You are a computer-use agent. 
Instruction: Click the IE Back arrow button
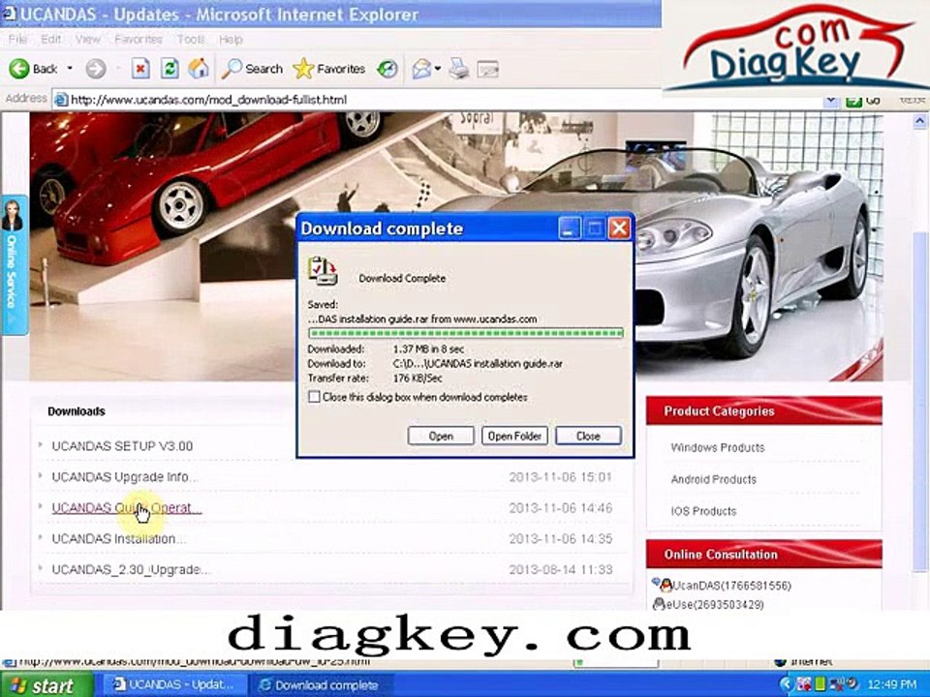[x=33, y=69]
